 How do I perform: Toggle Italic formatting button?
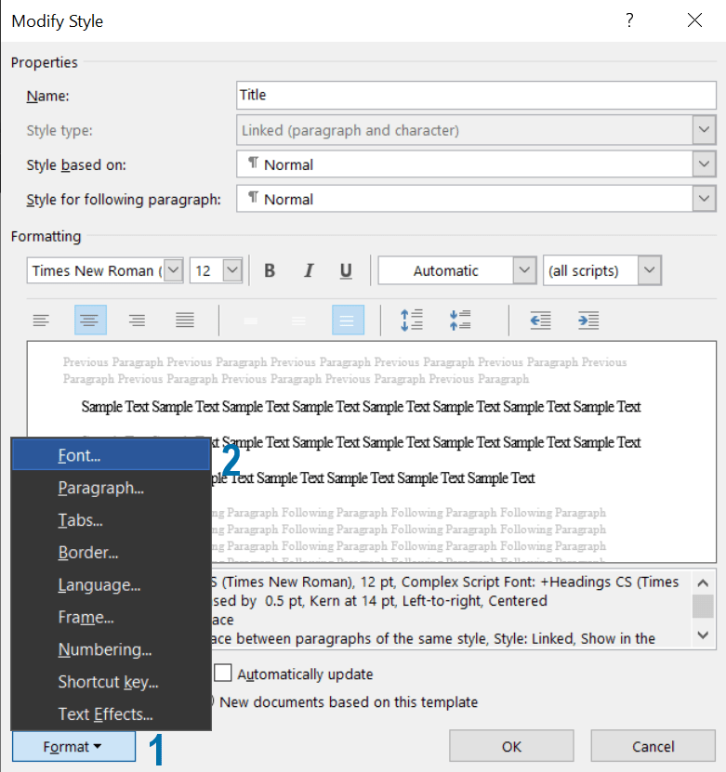309,271
